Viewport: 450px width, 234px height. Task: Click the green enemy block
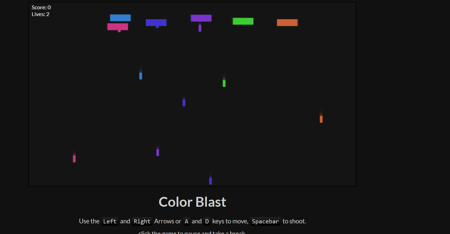click(243, 21)
